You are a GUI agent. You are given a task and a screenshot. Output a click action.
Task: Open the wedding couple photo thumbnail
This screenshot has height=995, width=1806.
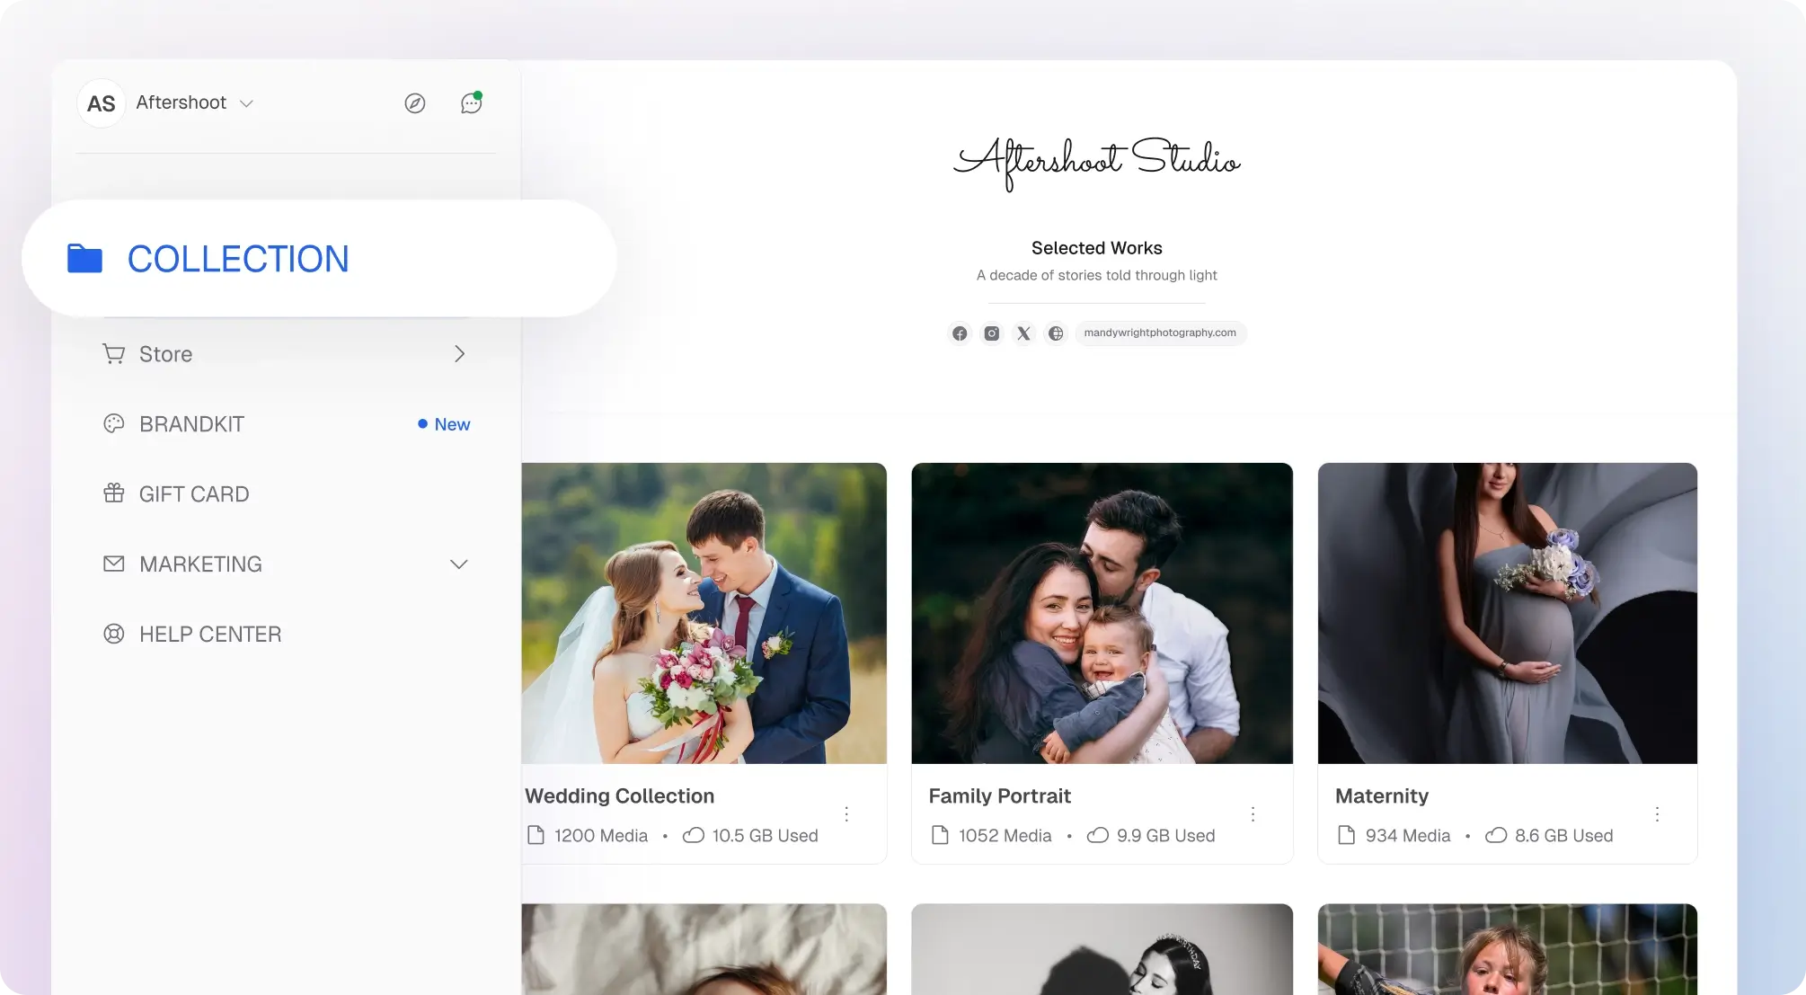point(704,613)
